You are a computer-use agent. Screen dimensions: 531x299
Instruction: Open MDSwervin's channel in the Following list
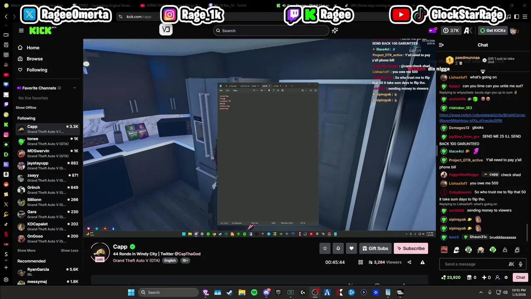click(48, 153)
